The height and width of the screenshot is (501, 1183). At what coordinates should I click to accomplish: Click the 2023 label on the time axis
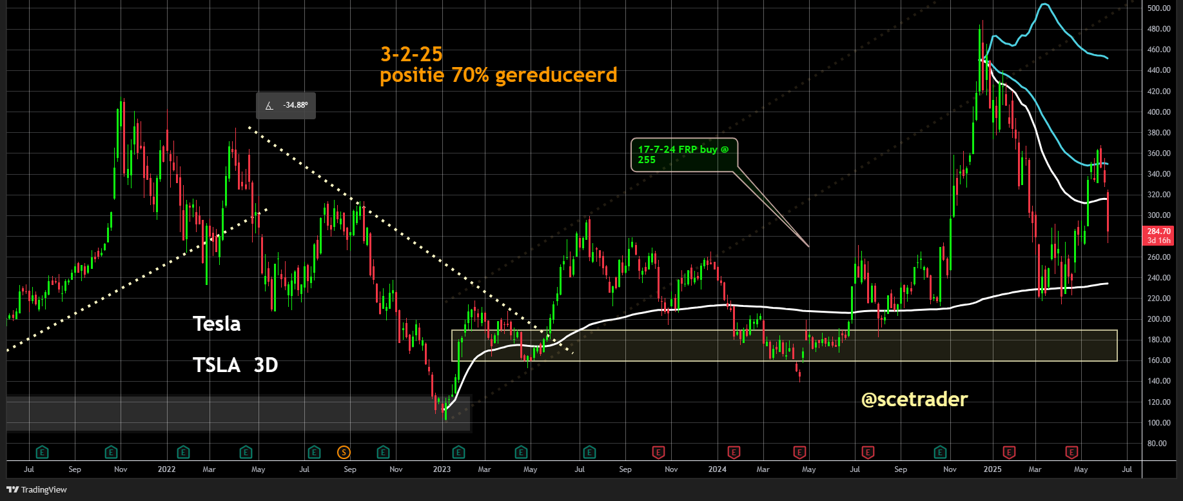[x=442, y=469]
